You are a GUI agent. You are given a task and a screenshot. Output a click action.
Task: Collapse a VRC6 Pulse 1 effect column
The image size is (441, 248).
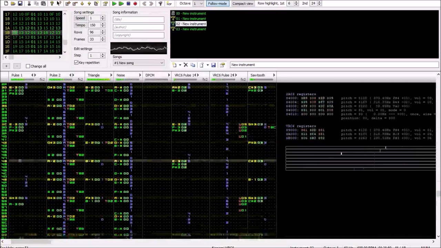coord(195,75)
